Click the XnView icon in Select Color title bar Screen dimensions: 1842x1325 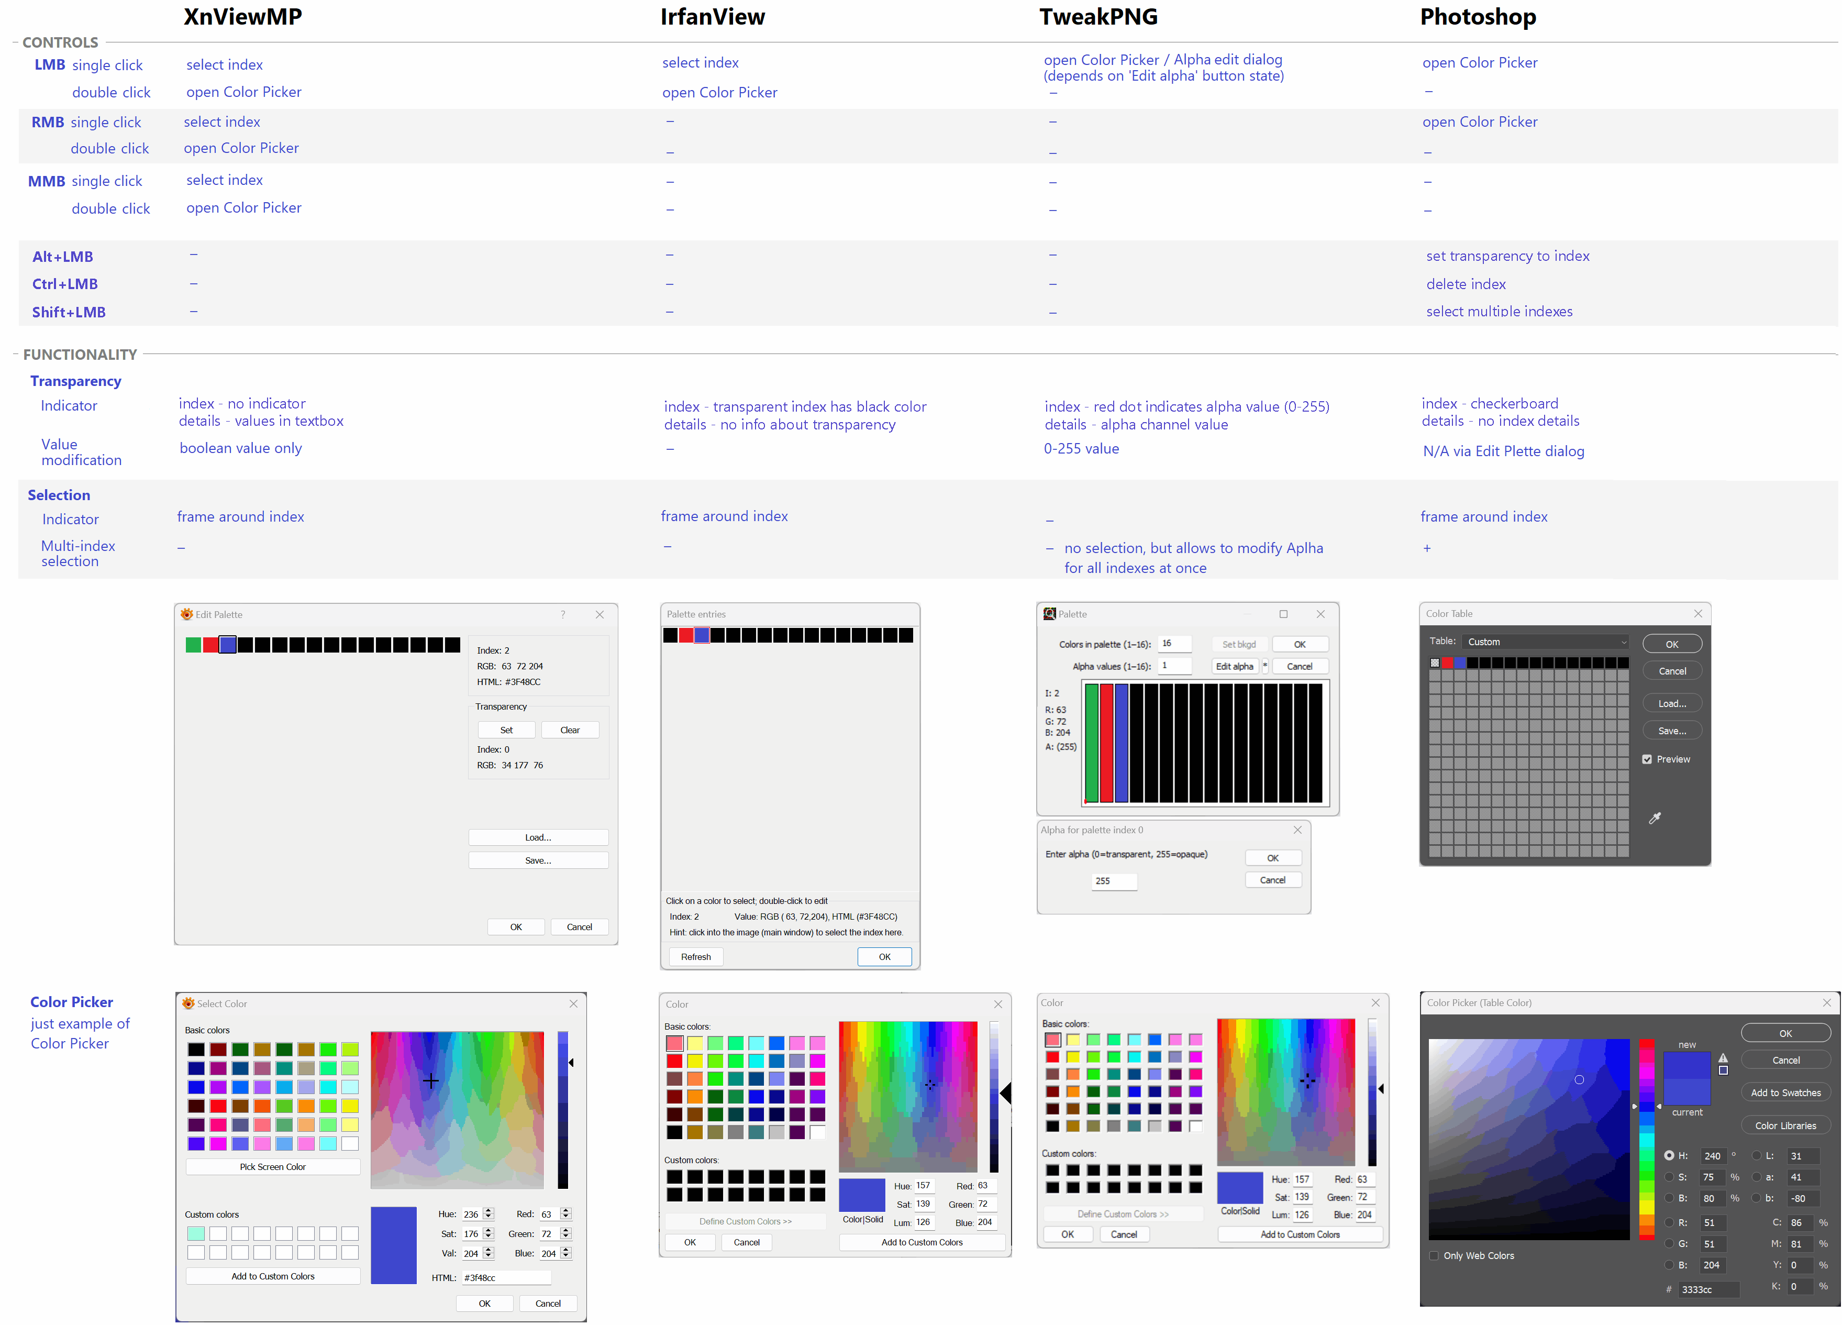[188, 1003]
